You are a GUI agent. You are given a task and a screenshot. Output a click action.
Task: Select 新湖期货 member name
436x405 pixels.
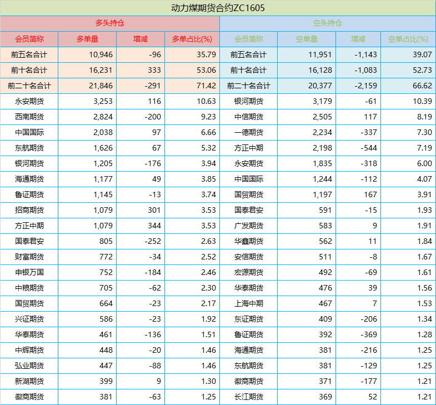point(29,381)
